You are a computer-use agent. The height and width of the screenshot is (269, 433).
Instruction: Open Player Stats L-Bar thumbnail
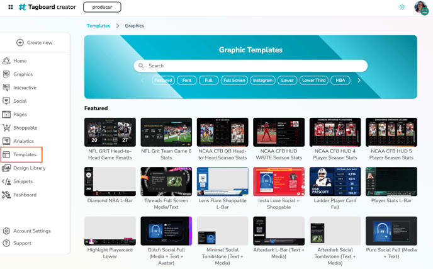391,181
